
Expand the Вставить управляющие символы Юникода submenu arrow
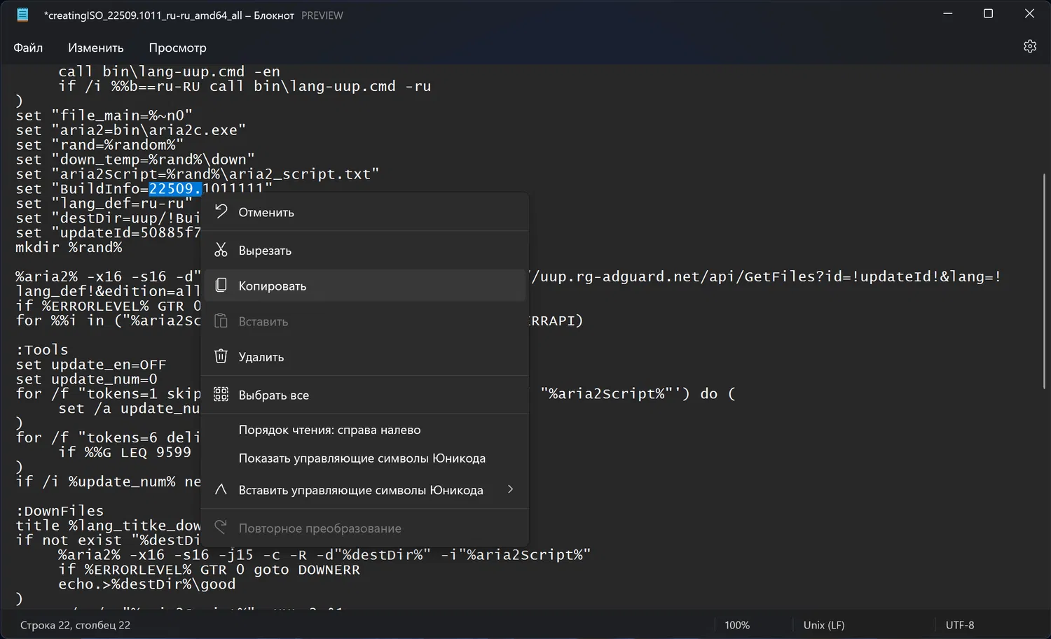click(510, 489)
